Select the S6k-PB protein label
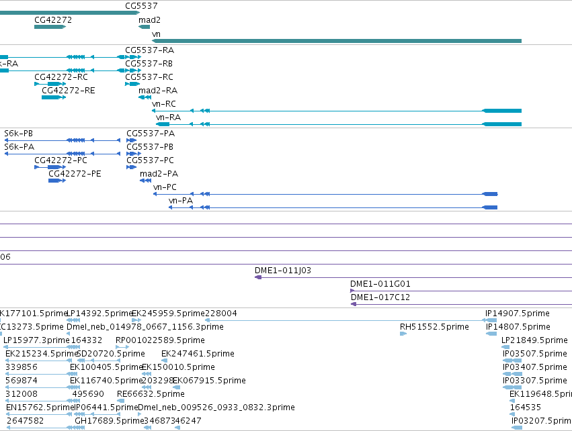This screenshot has width=572, height=431. point(18,134)
